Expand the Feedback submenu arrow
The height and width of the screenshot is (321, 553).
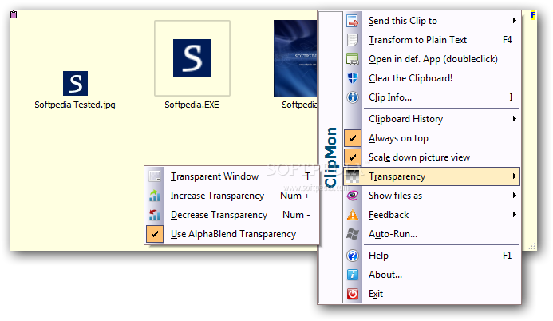pos(515,215)
